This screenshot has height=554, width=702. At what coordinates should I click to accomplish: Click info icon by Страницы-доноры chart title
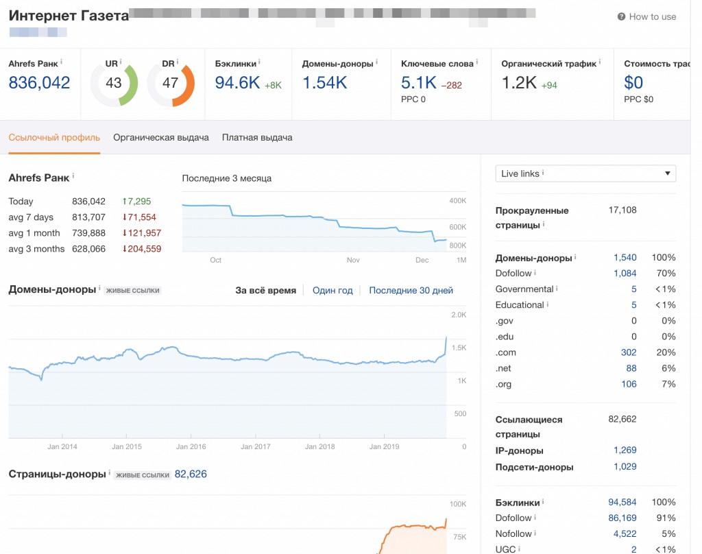[x=109, y=472]
